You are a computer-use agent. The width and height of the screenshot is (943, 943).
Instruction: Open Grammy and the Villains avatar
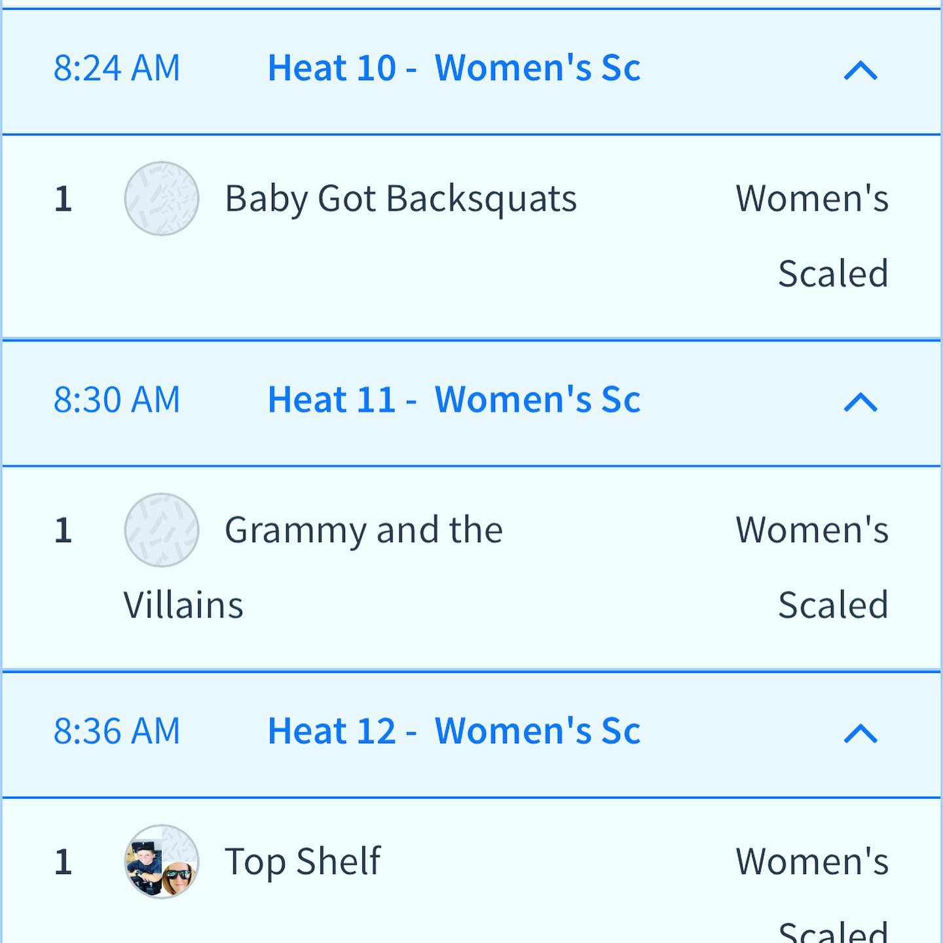coord(162,530)
